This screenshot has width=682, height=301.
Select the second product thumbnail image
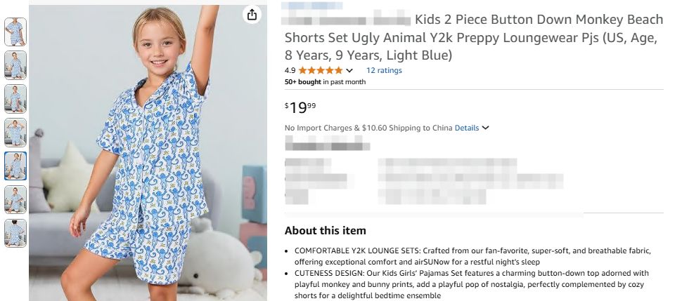tap(15, 65)
